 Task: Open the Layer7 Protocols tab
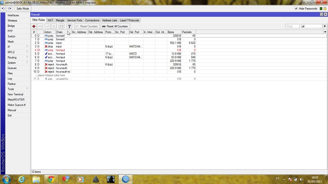[130, 20]
